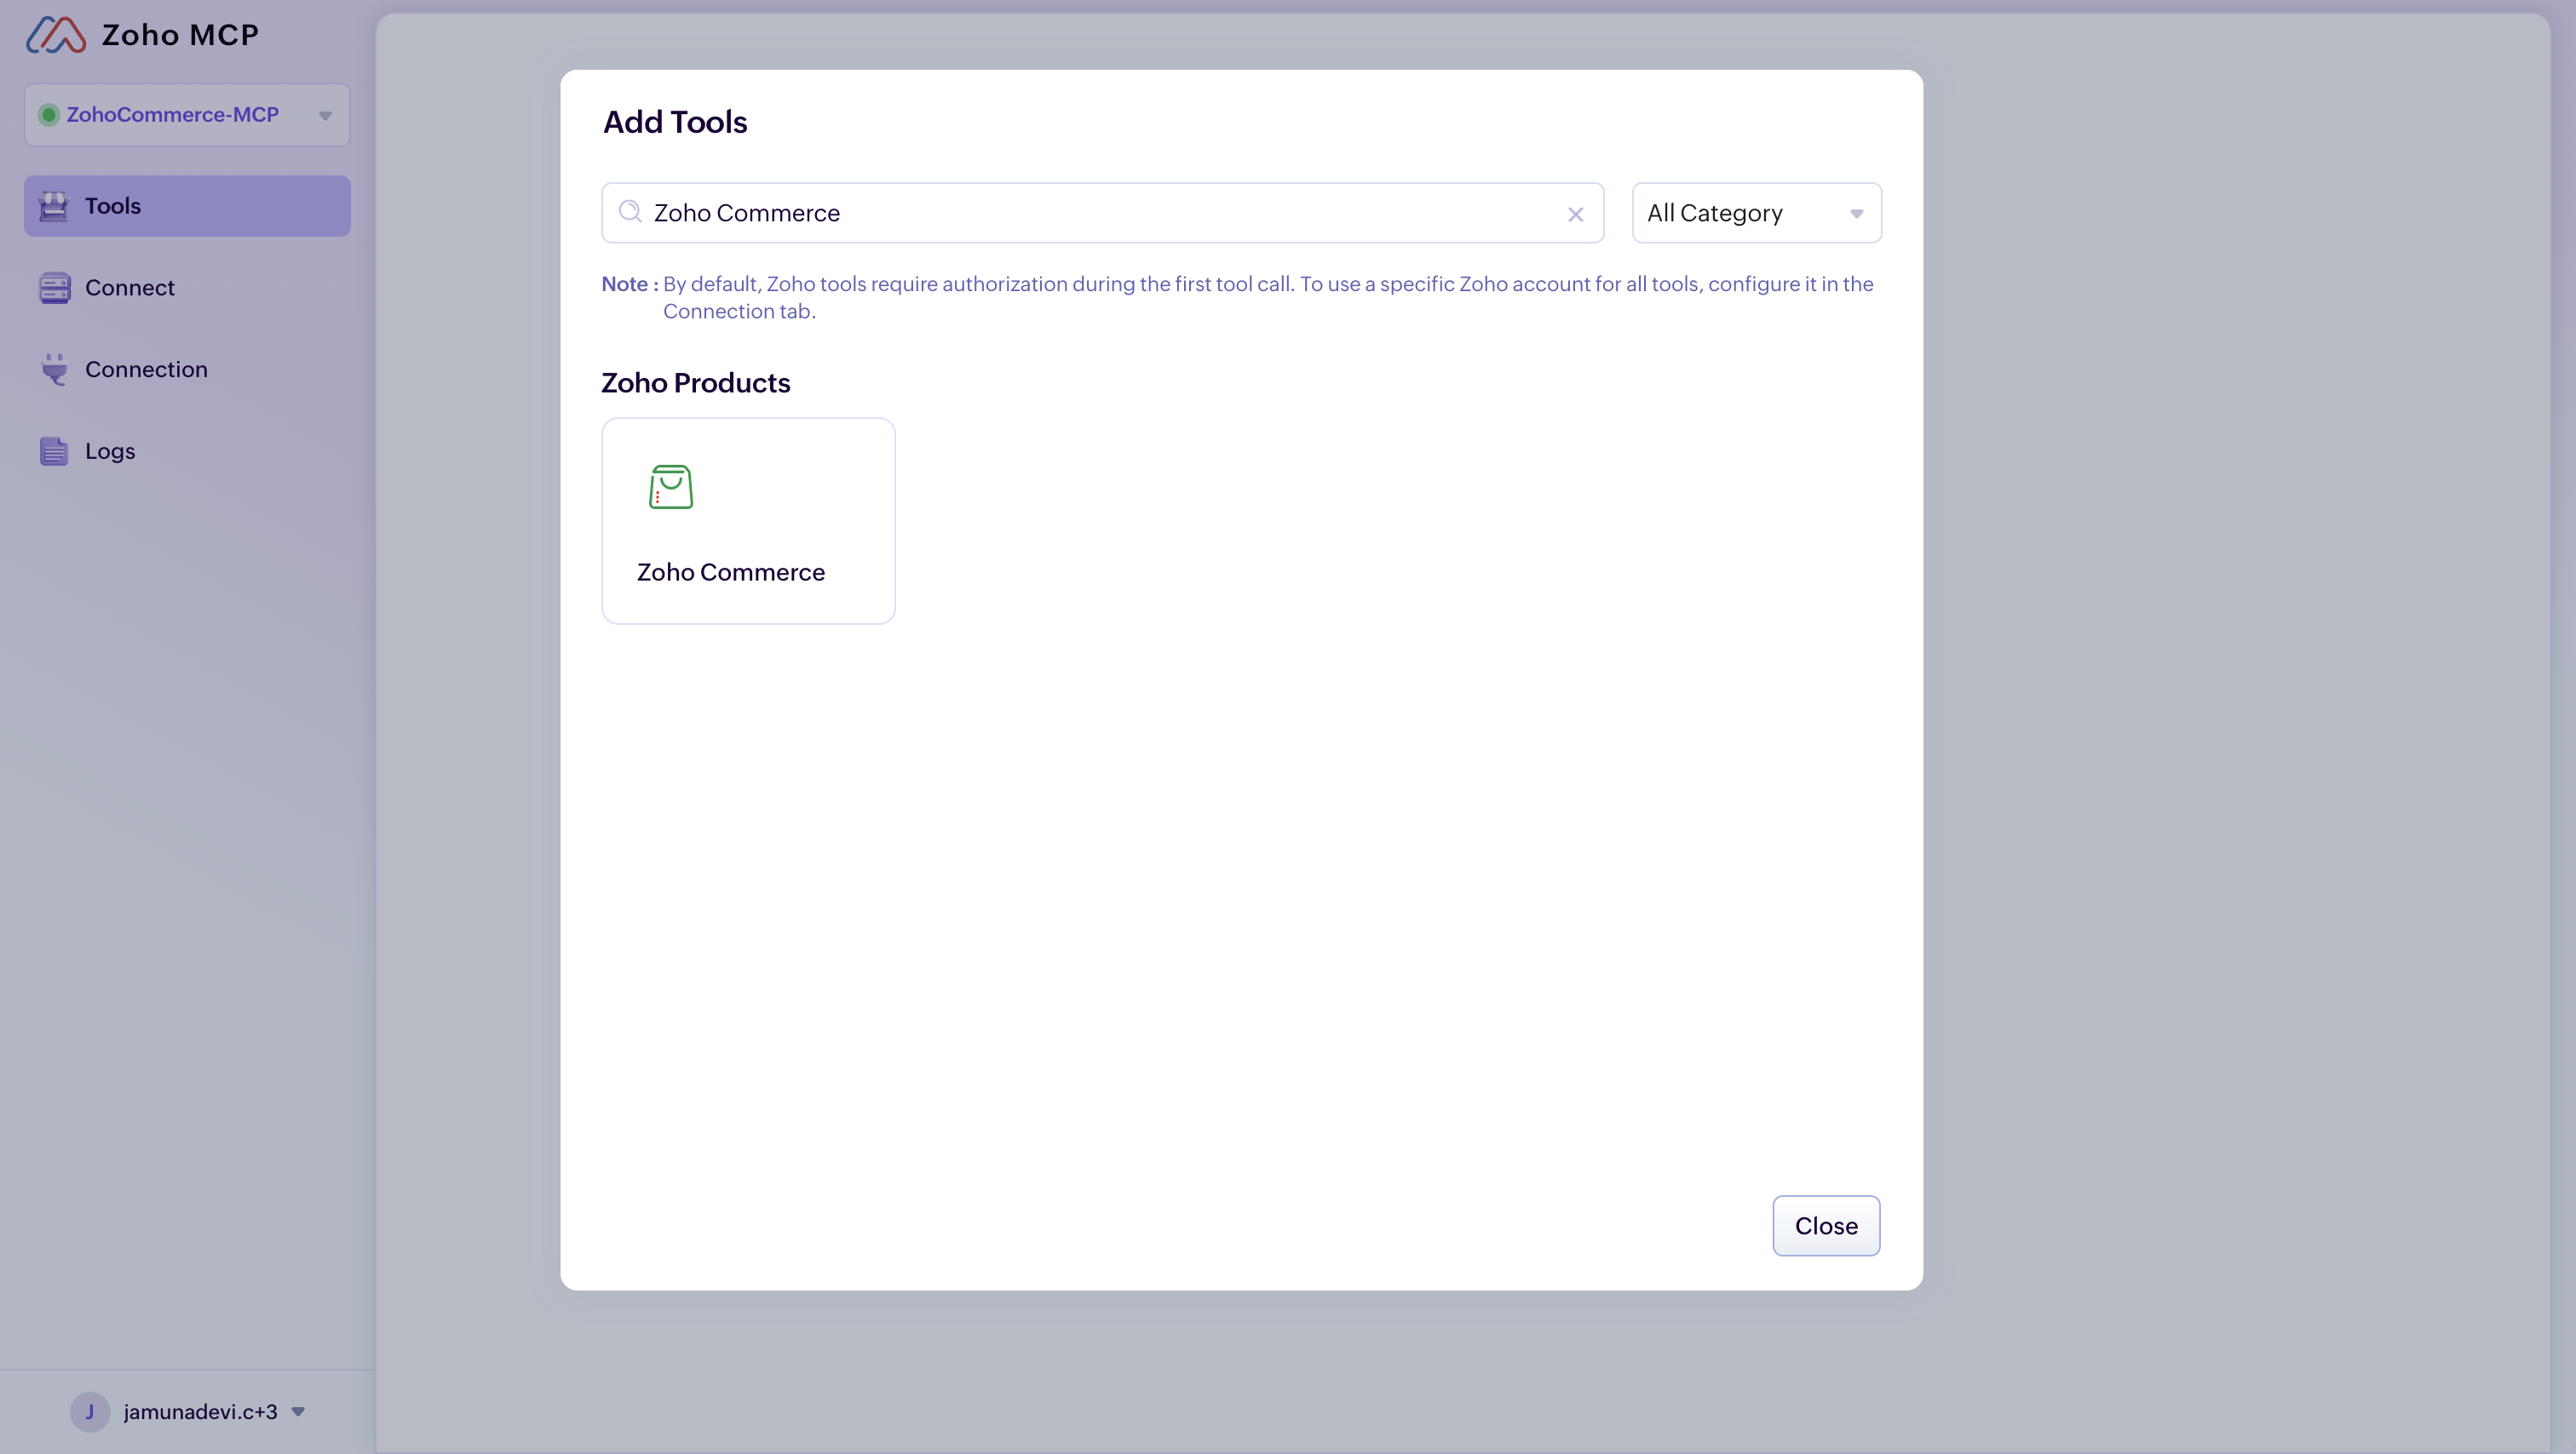Click the green status dot on ZohoCommerce-MCP
The image size is (2576, 1454).
[x=49, y=114]
